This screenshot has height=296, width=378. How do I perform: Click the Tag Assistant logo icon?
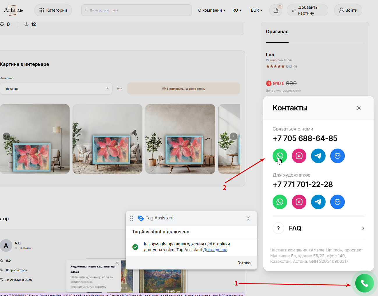(141, 218)
